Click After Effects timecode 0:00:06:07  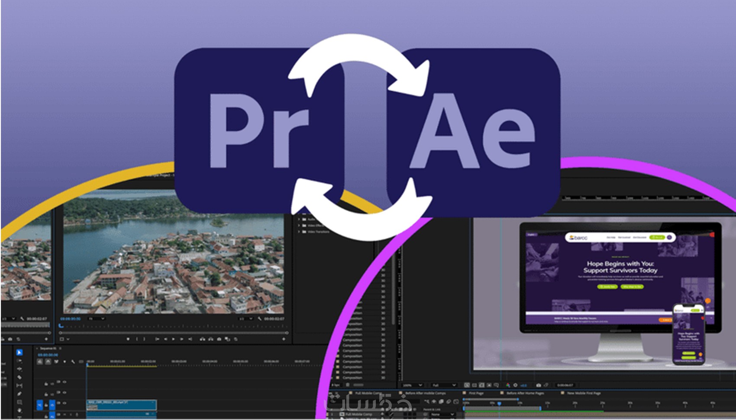(565, 385)
